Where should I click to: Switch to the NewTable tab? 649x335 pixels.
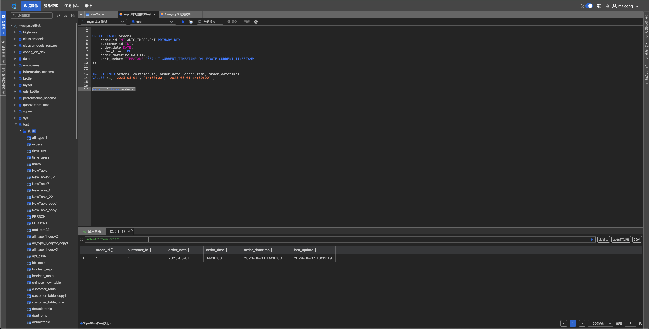(x=101, y=14)
